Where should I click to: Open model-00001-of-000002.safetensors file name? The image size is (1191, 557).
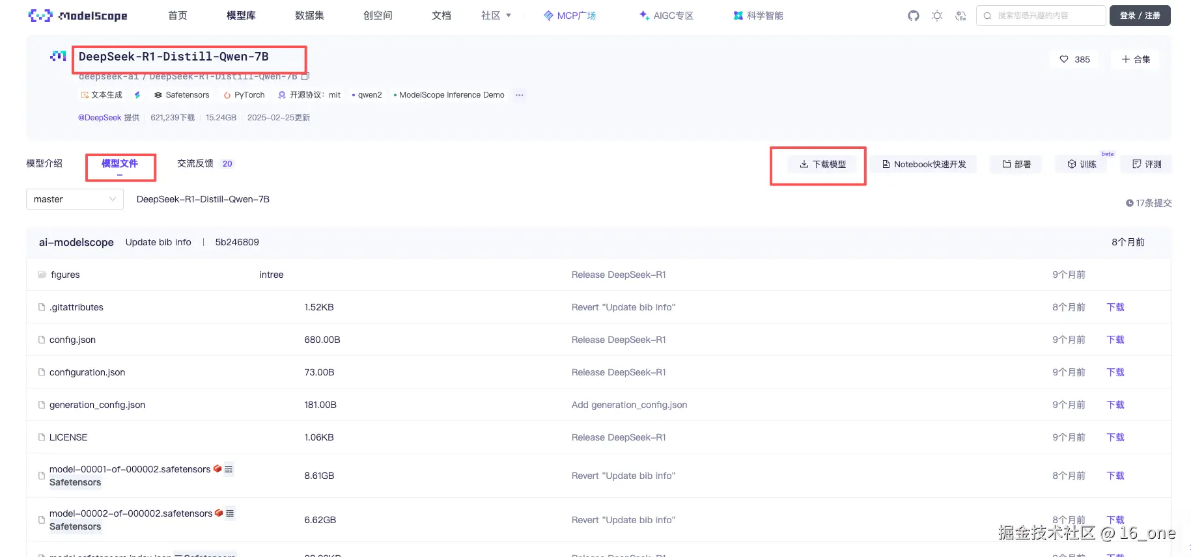(130, 469)
